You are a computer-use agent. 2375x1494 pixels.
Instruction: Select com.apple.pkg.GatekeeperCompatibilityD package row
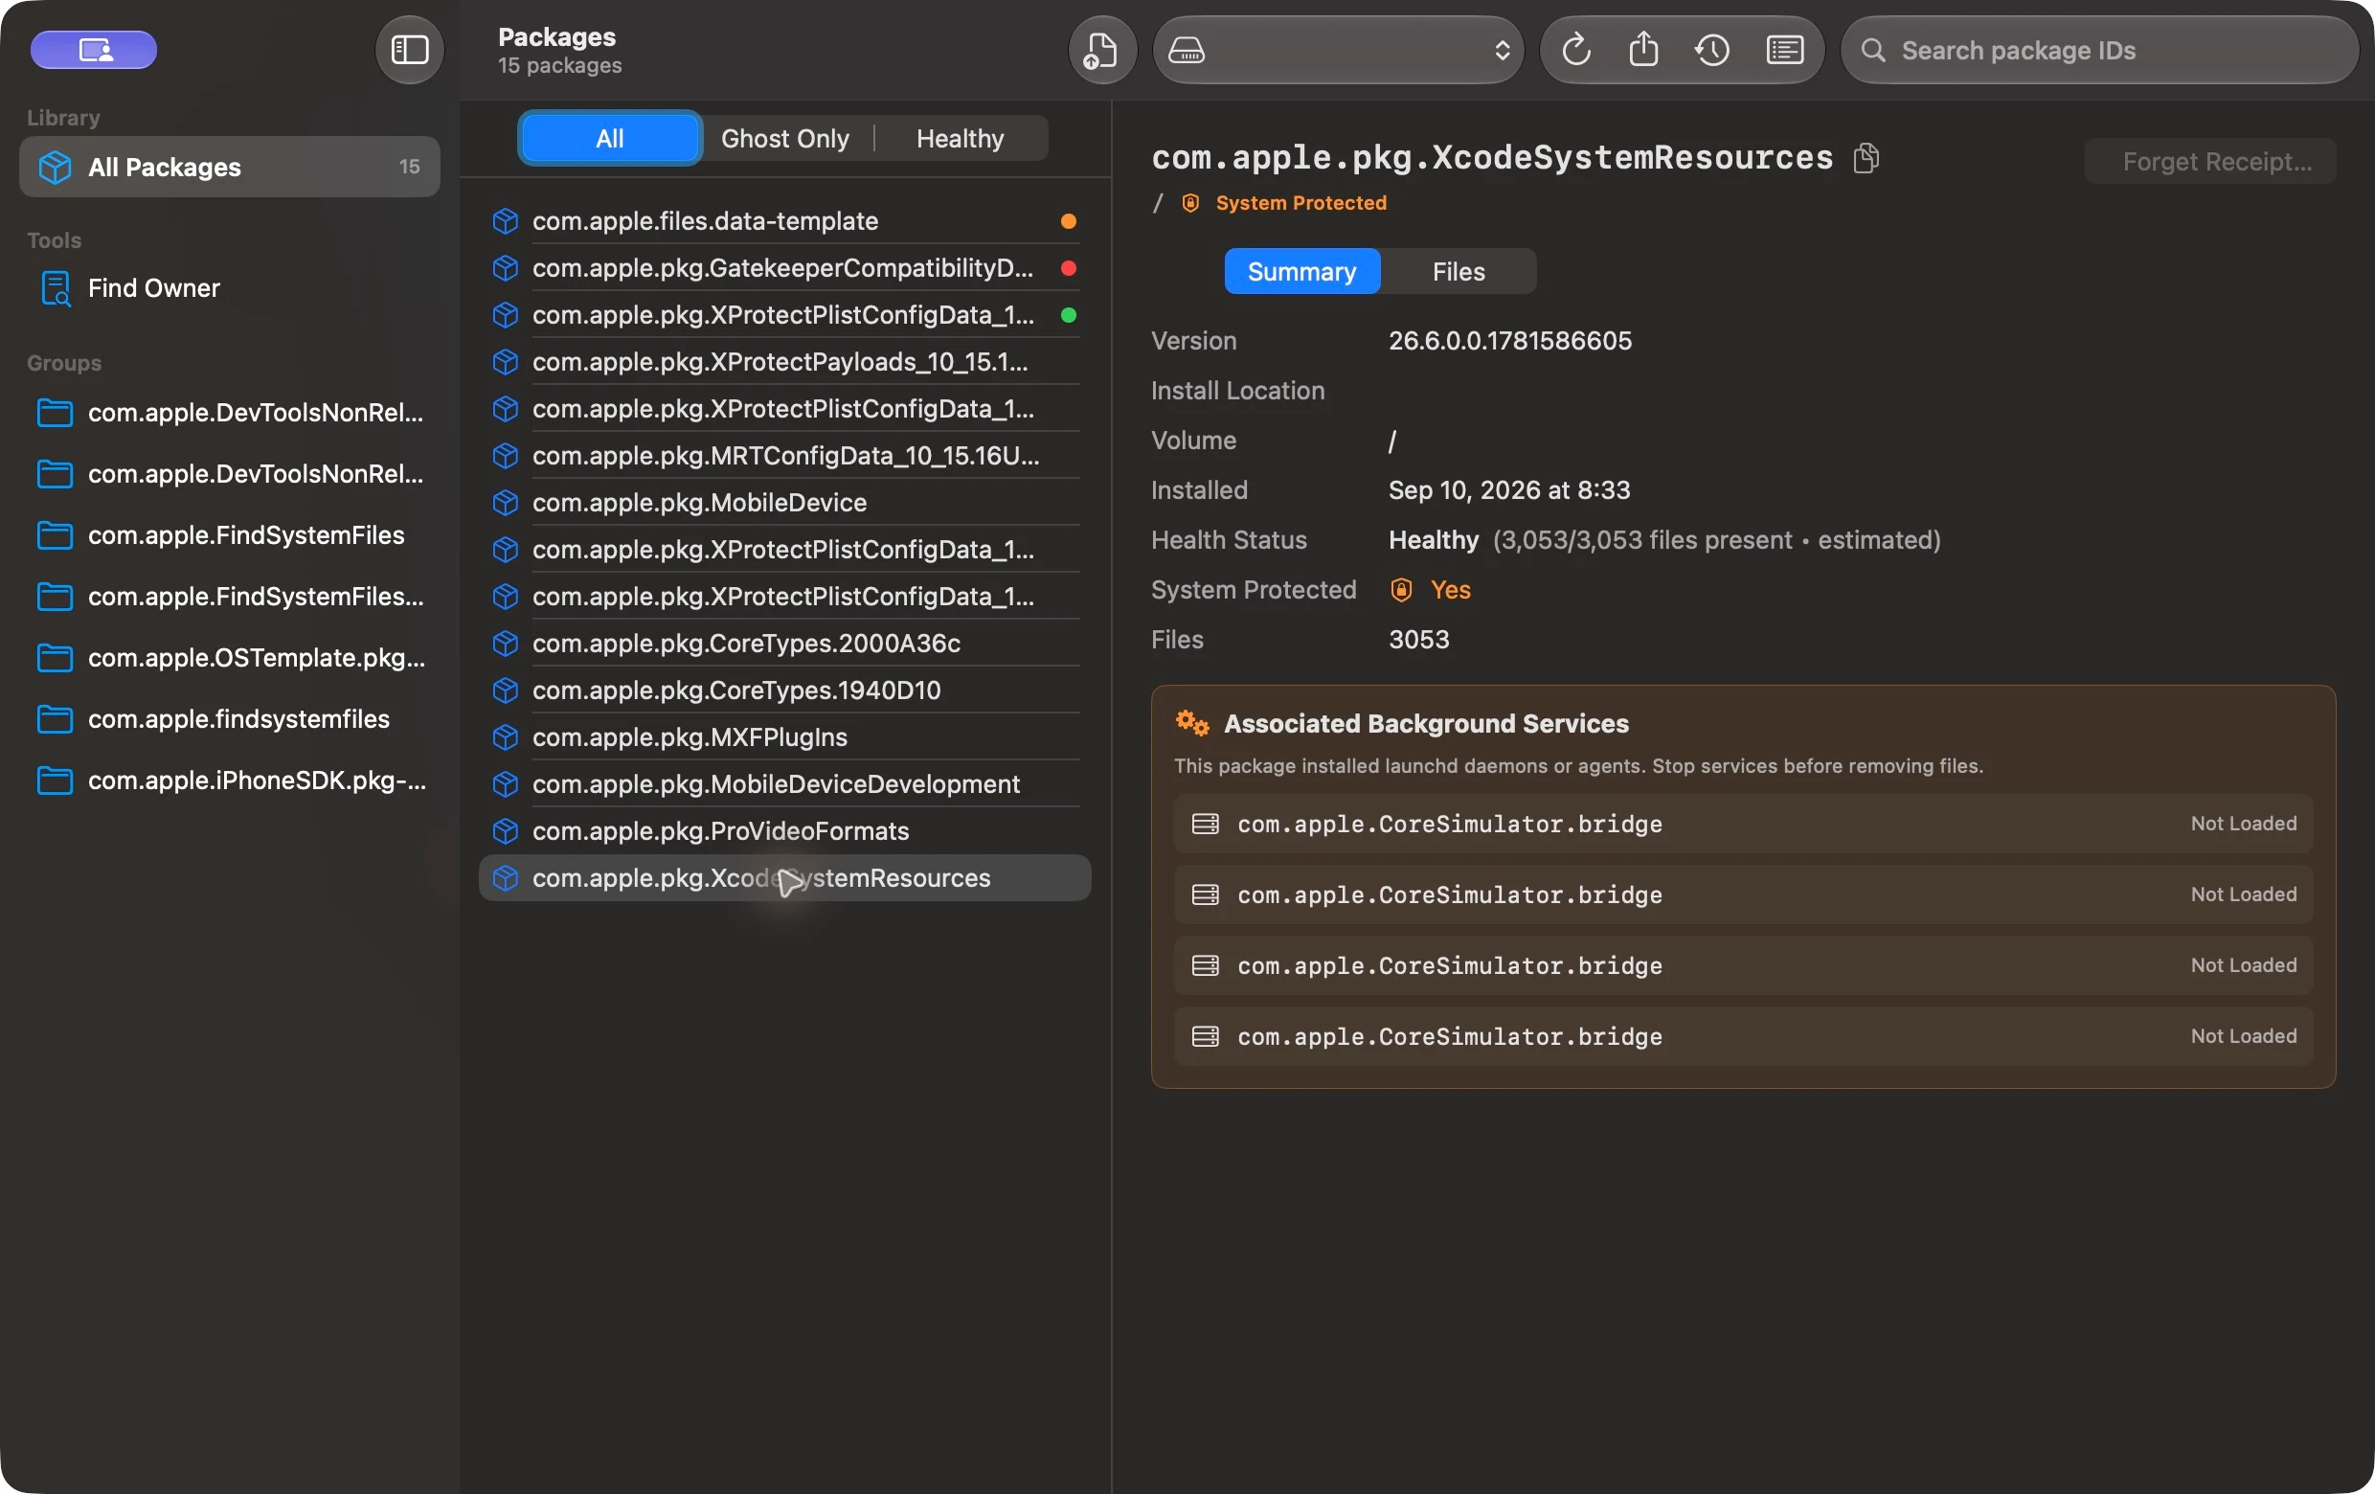pyautogui.click(x=784, y=267)
